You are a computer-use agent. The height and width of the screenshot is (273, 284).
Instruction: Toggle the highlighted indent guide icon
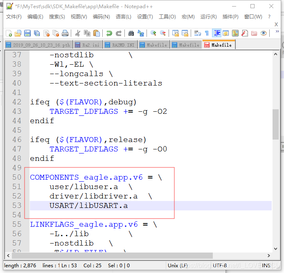click(216, 33)
